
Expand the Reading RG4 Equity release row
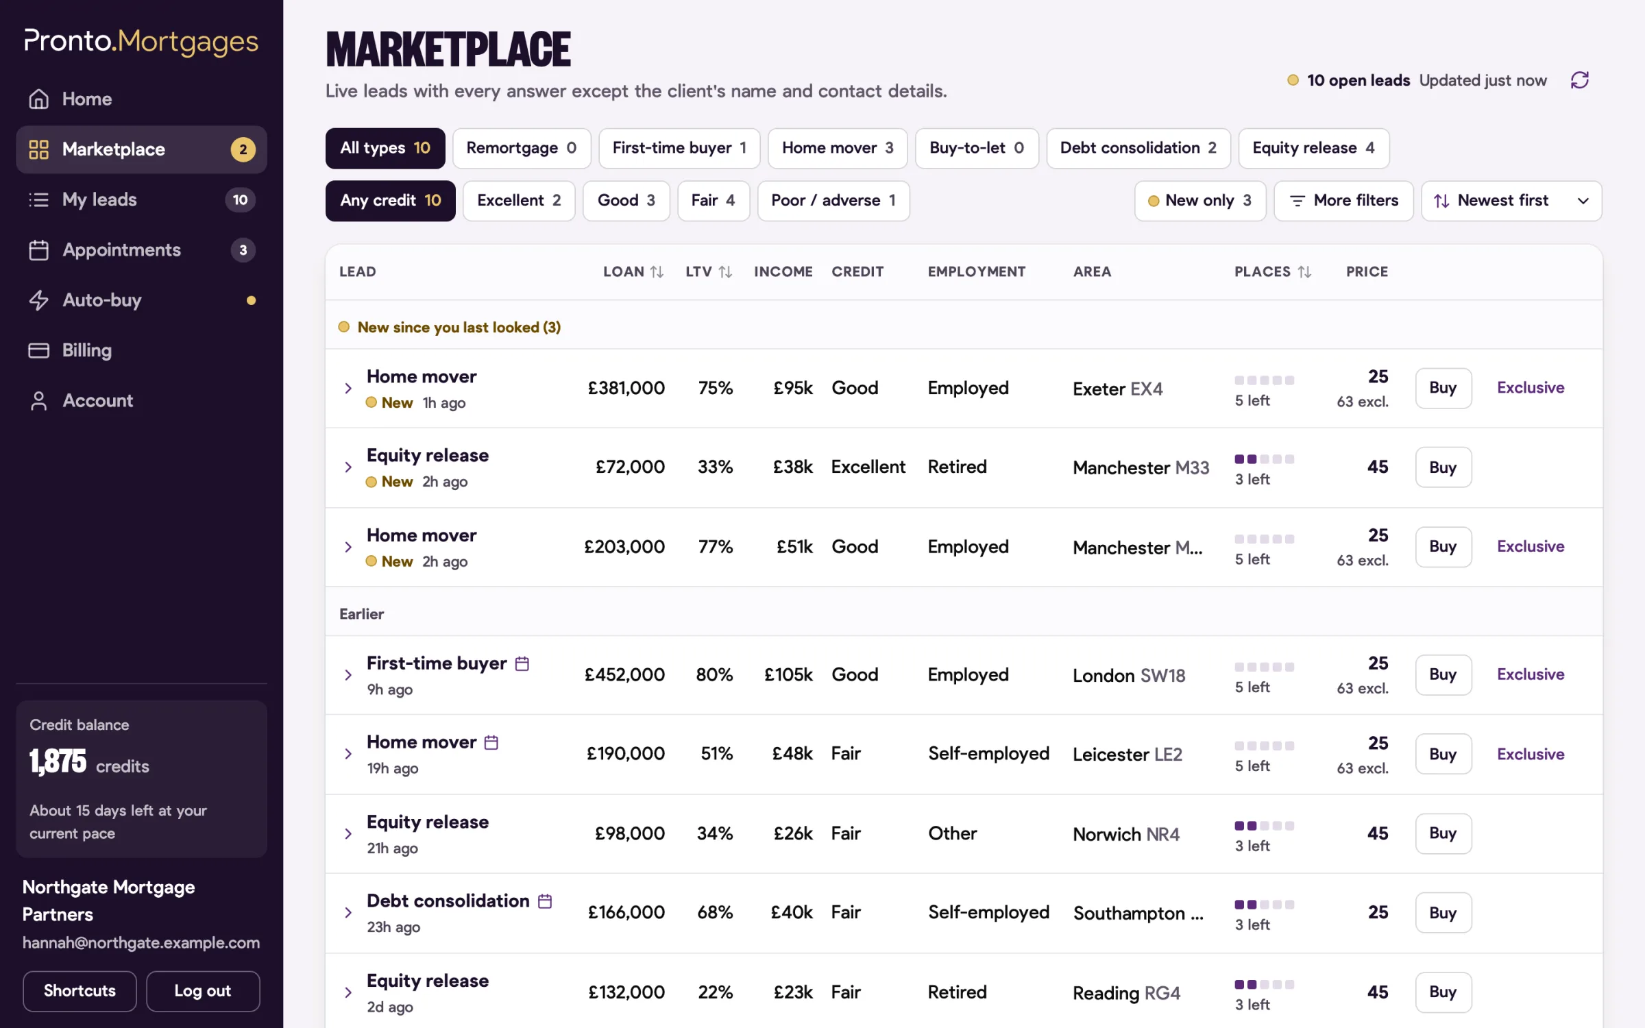click(348, 992)
